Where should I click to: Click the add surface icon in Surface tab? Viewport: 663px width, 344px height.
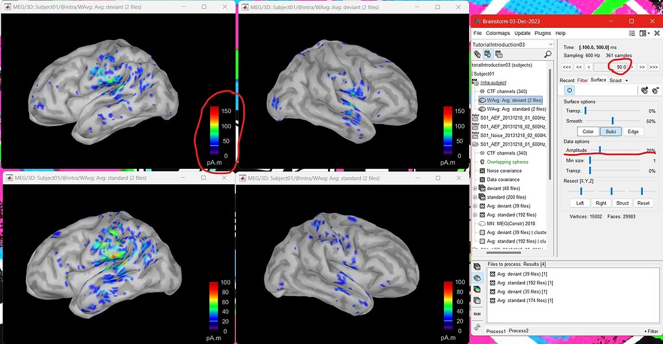tap(644, 91)
